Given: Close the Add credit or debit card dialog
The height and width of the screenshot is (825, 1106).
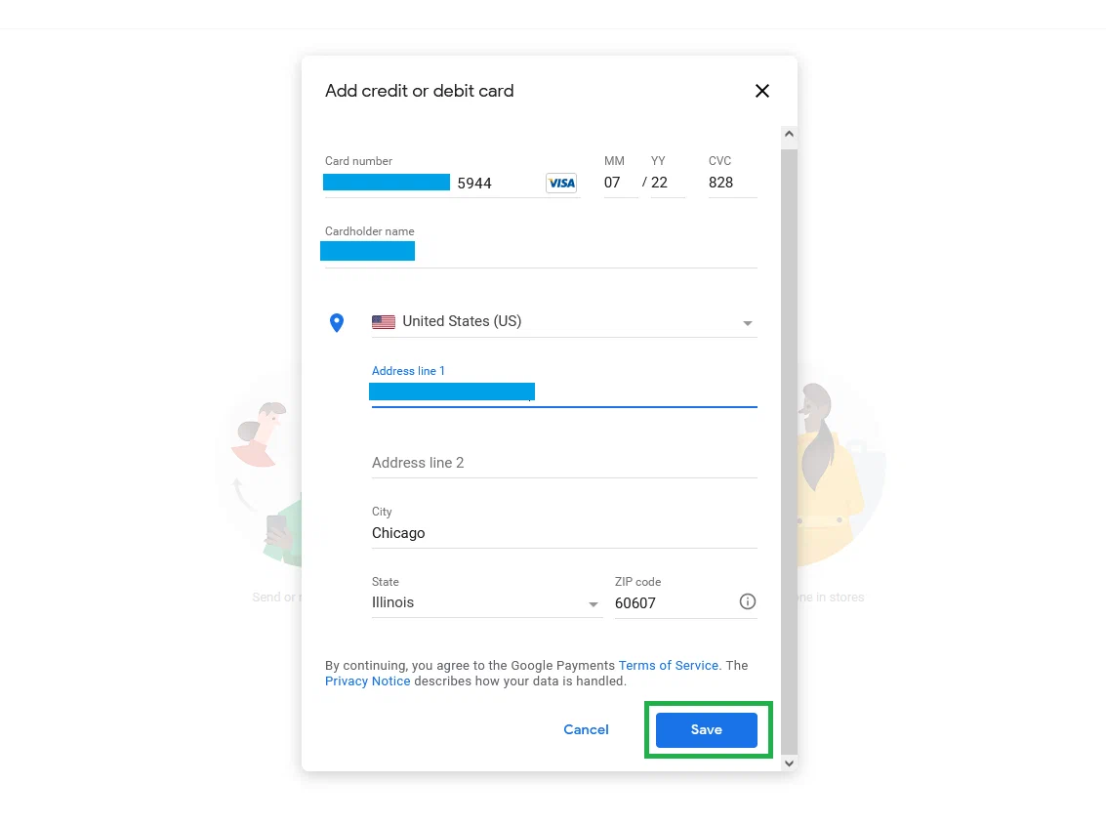Looking at the screenshot, I should [x=761, y=91].
